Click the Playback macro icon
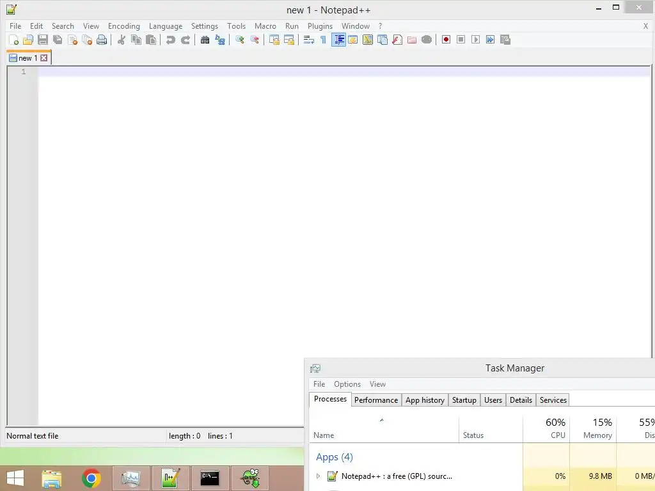 coord(475,40)
